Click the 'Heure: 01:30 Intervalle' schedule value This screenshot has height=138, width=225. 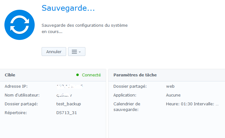click(x=192, y=104)
